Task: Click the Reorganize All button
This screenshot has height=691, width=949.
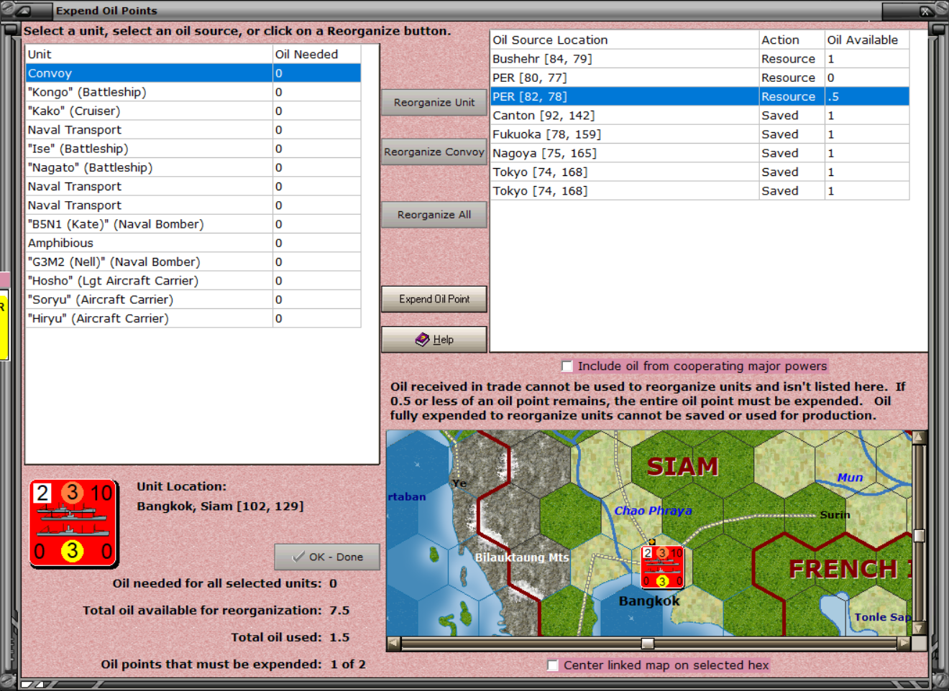Action: click(434, 215)
